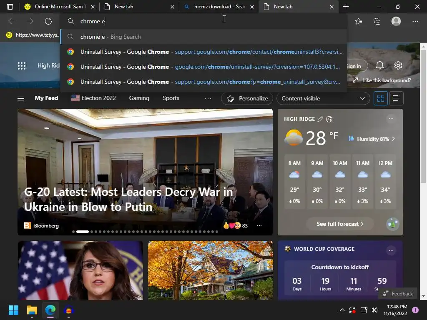This screenshot has height=320, width=427.
Task: Select Election 2022 feed tab
Action: [x=93, y=98]
